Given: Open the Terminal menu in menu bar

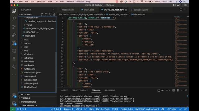Looking at the screenshot, I should [70, 2].
